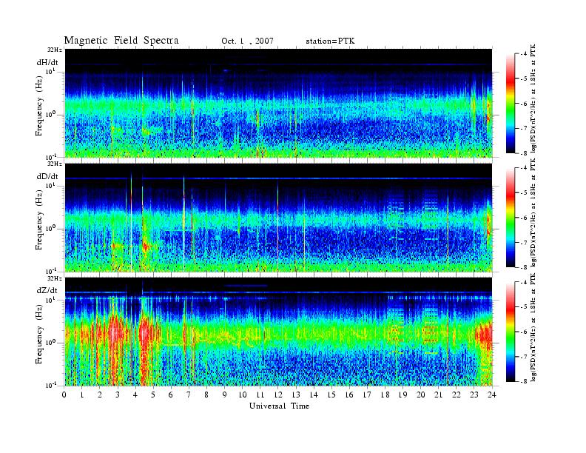Click the -4 value on dZ/dt color scale
This screenshot has width=586, height=453.
click(x=524, y=282)
